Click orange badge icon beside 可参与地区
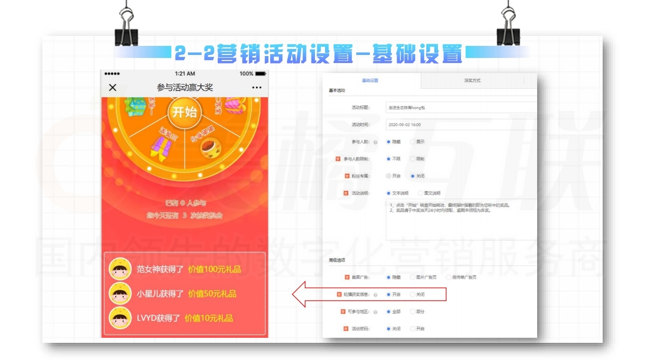The width and height of the screenshot is (645, 363). pos(343,312)
